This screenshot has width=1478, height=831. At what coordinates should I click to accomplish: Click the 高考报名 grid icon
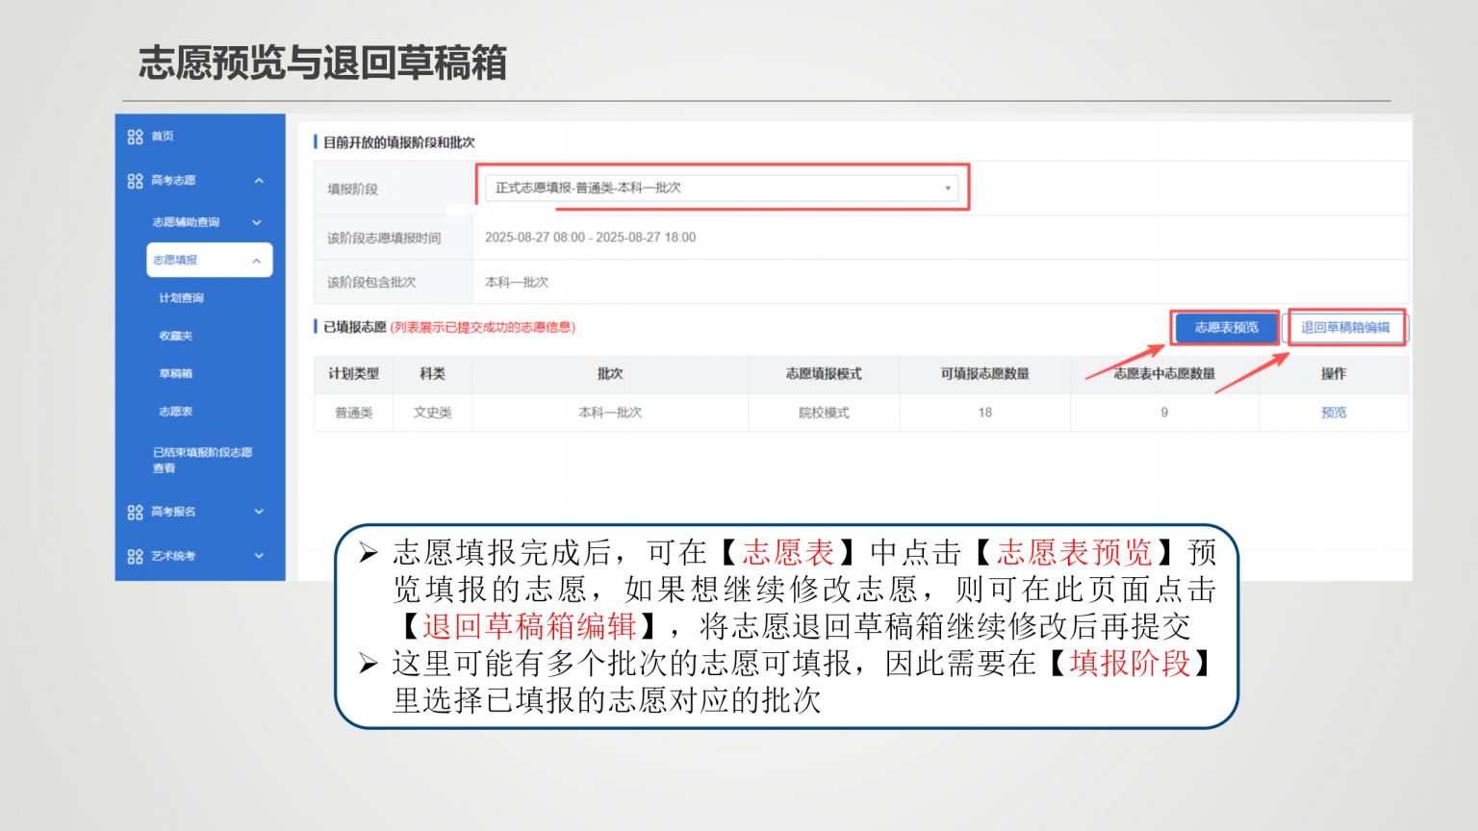pos(135,512)
